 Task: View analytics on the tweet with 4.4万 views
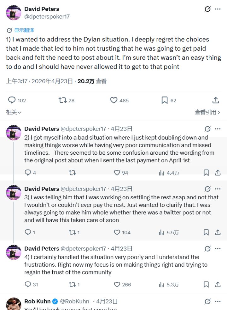tap(162, 173)
